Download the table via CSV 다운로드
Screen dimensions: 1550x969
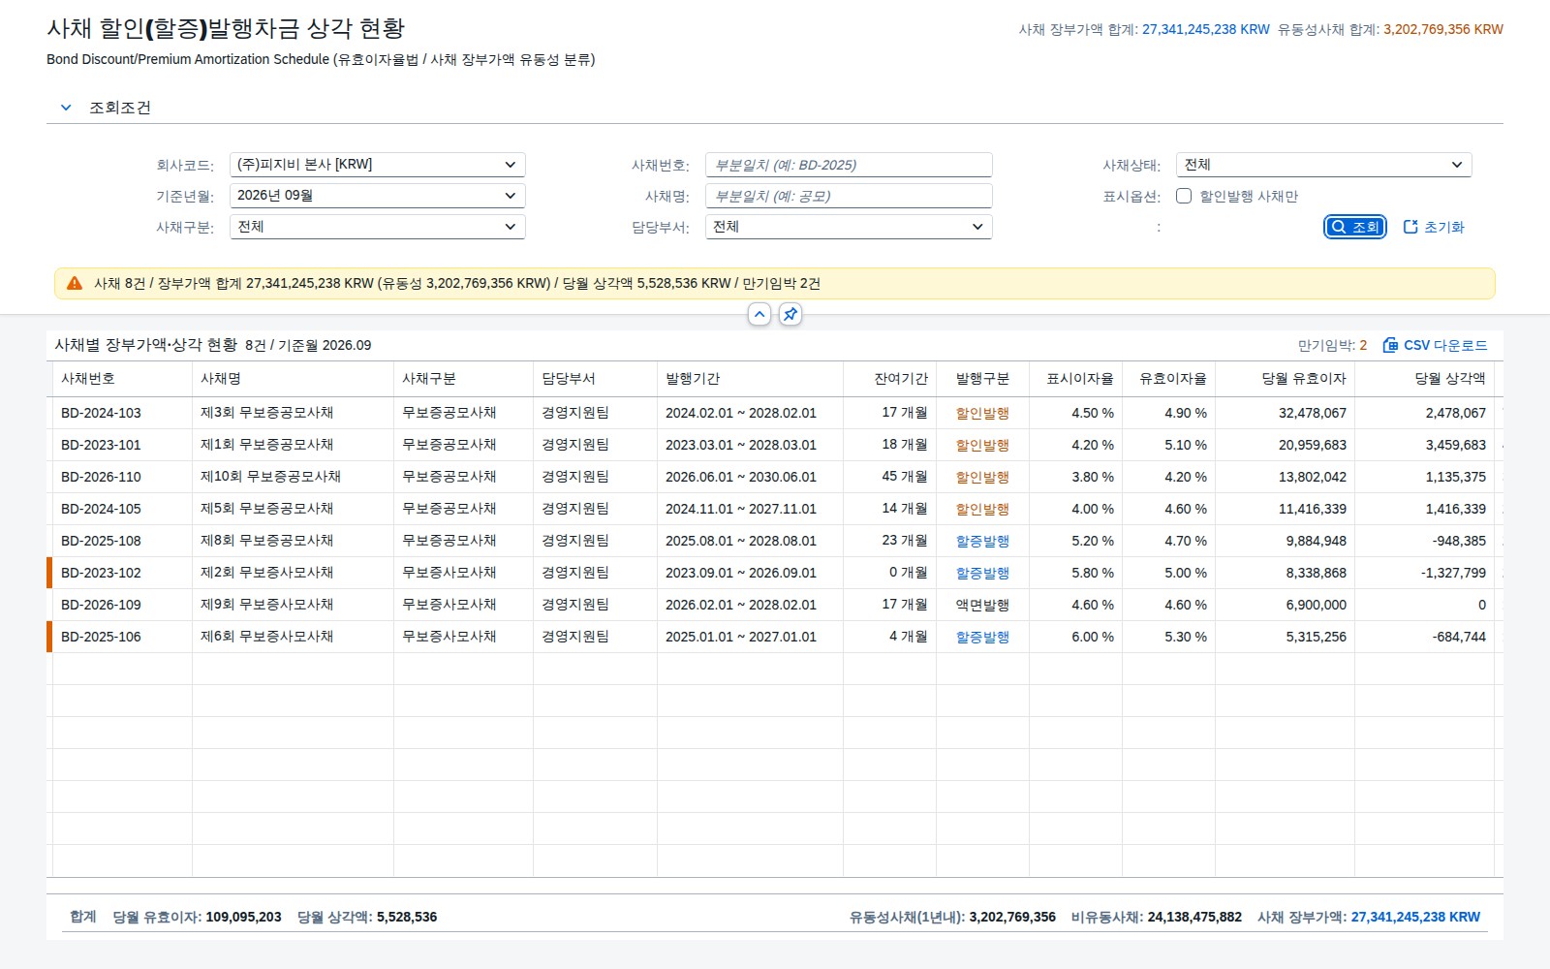[1435, 345]
